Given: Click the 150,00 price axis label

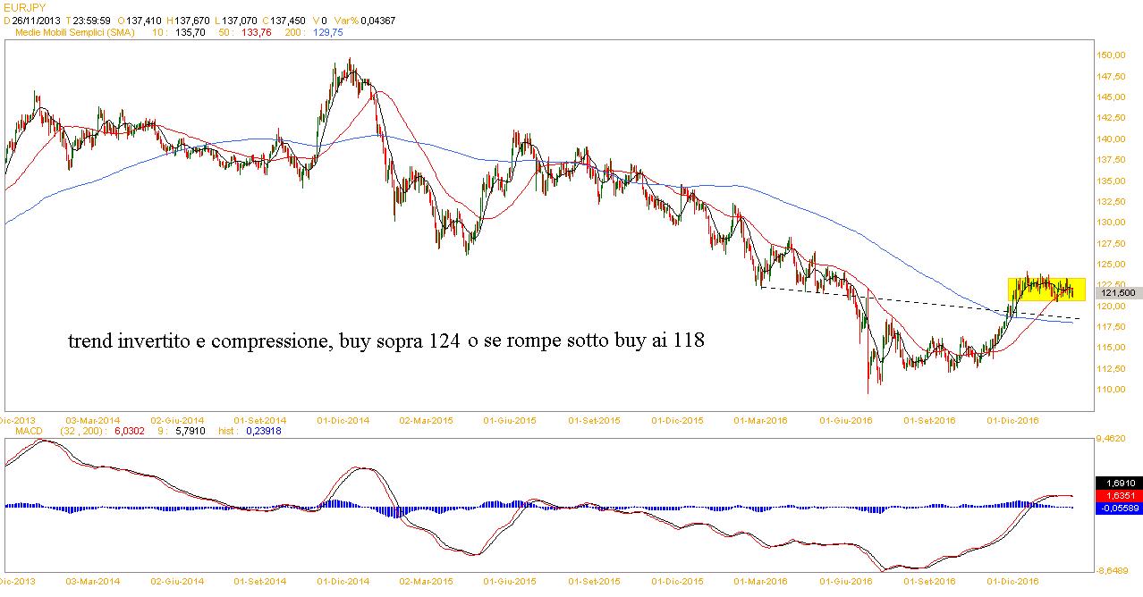Looking at the screenshot, I should [x=1112, y=55].
